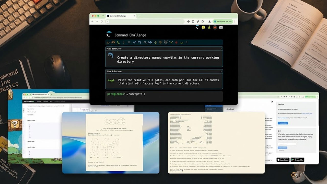The image size is (327, 184).
Task: Go forward in the Command Challenge browser
Action: coord(97,21)
